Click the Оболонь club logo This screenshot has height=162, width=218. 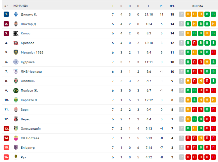pos(16,81)
